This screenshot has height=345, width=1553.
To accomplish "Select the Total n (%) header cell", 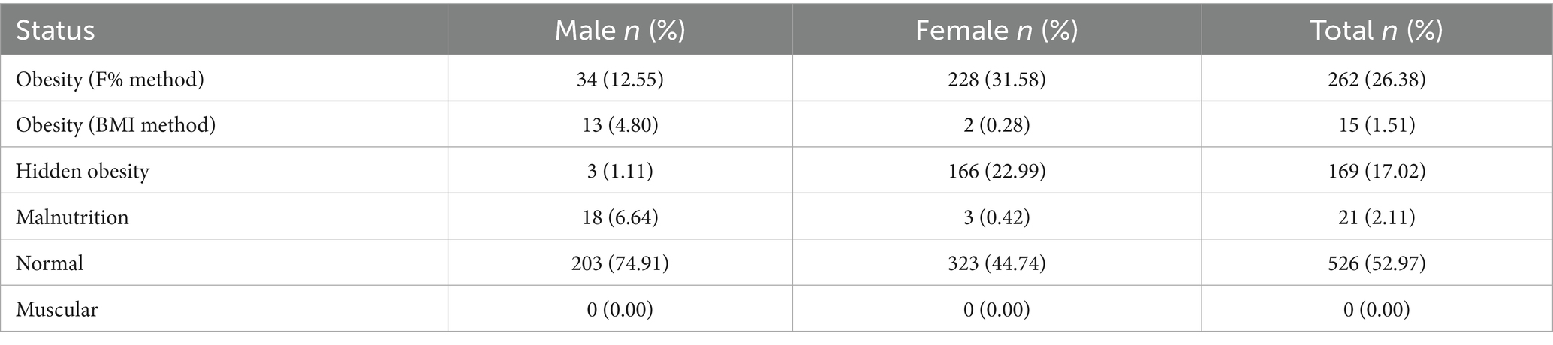I will pyautogui.click(x=1377, y=31).
